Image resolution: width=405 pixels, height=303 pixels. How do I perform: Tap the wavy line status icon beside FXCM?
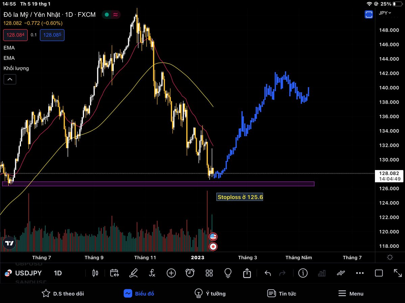(x=115, y=14)
